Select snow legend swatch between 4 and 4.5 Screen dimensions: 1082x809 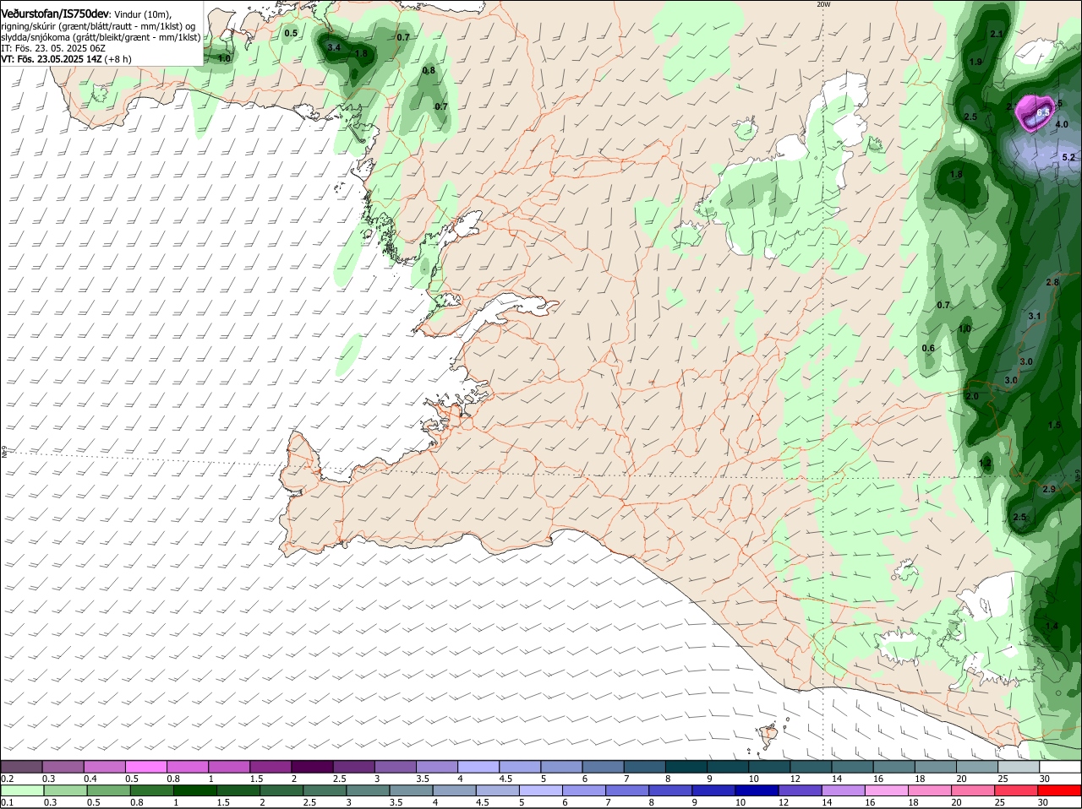[x=478, y=766]
